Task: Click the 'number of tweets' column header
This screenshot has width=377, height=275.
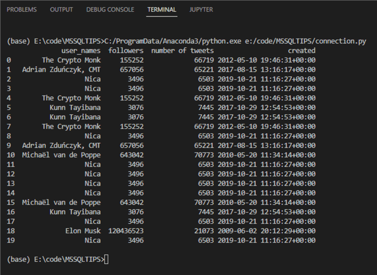Action: point(182,51)
